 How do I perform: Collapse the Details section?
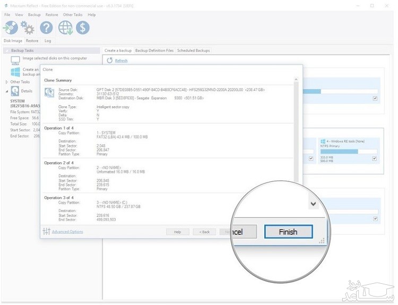click(7, 91)
